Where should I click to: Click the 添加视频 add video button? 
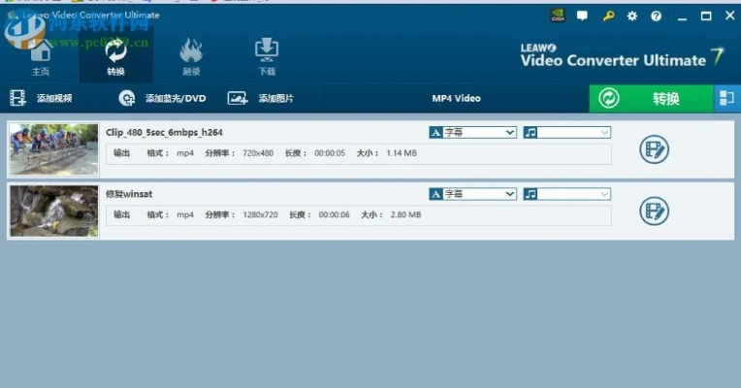click(x=42, y=98)
